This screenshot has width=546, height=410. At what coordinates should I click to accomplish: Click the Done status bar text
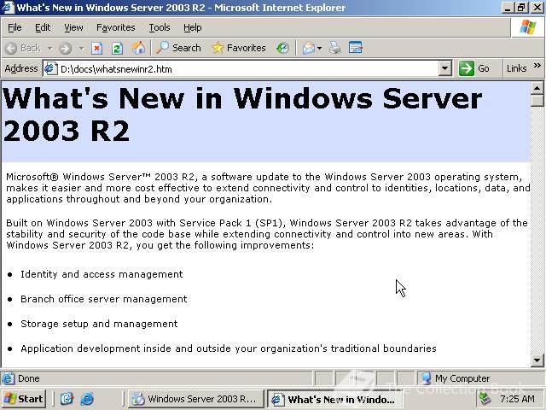28,378
